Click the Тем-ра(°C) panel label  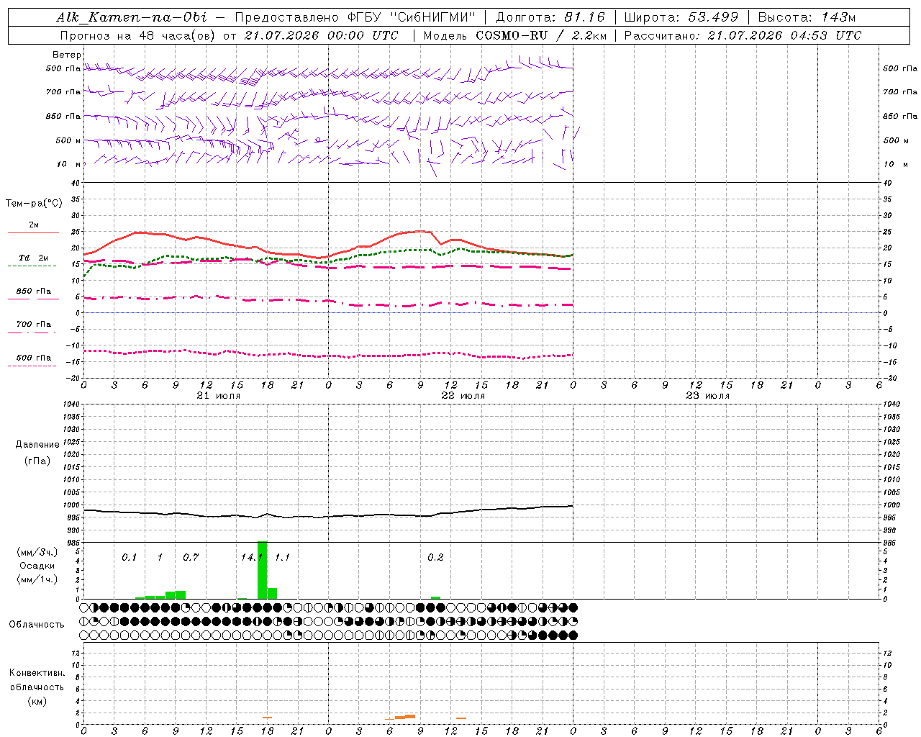pos(34,204)
